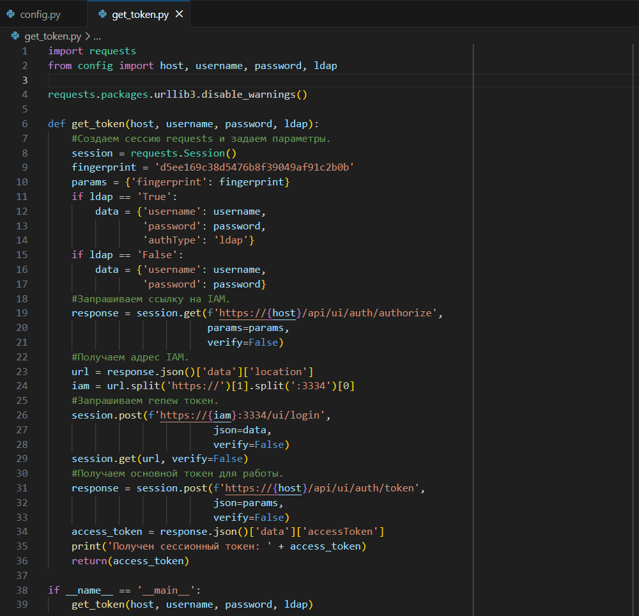Close the get_token.py tab
The image size is (639, 616).
point(179,14)
